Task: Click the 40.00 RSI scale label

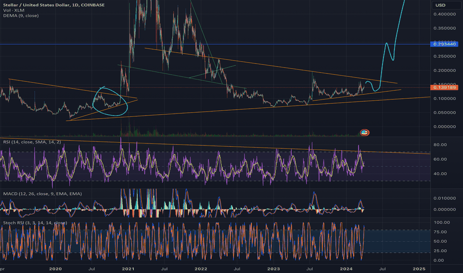Action: click(440, 174)
